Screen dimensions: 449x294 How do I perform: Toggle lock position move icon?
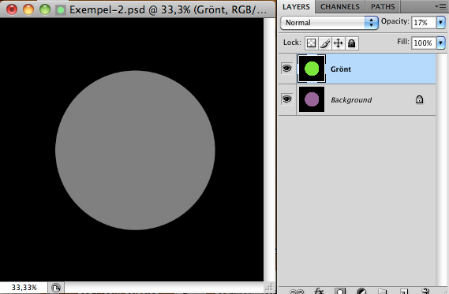339,43
